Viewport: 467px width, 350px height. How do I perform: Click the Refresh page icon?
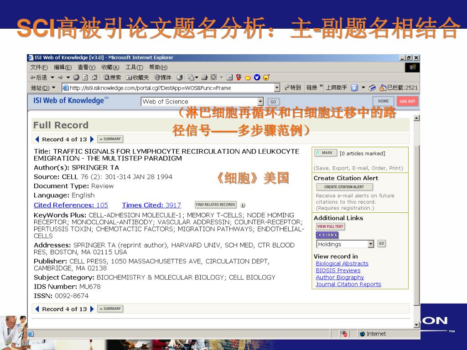pos(85,77)
